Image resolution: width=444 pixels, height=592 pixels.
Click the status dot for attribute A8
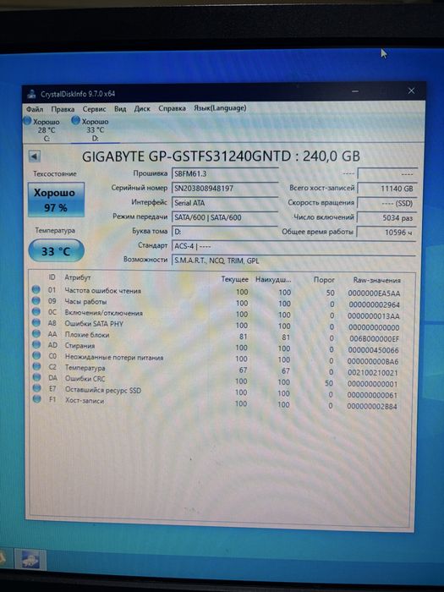point(36,323)
